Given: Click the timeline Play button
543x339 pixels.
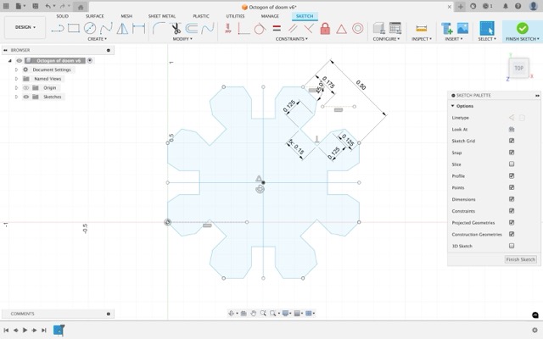Looking at the screenshot, I should (x=25, y=331).
